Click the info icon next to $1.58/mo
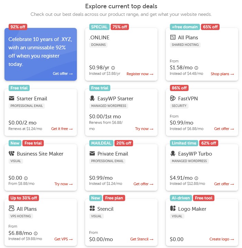This screenshot has width=242, height=248. 196,68
